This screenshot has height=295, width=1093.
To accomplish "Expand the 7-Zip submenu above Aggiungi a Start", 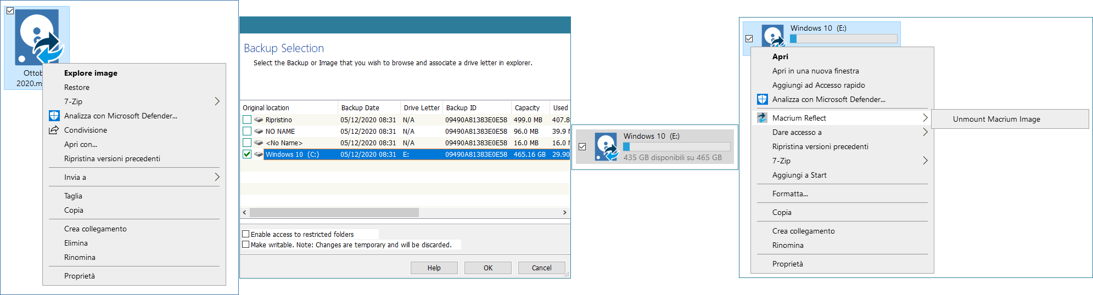I will [925, 161].
